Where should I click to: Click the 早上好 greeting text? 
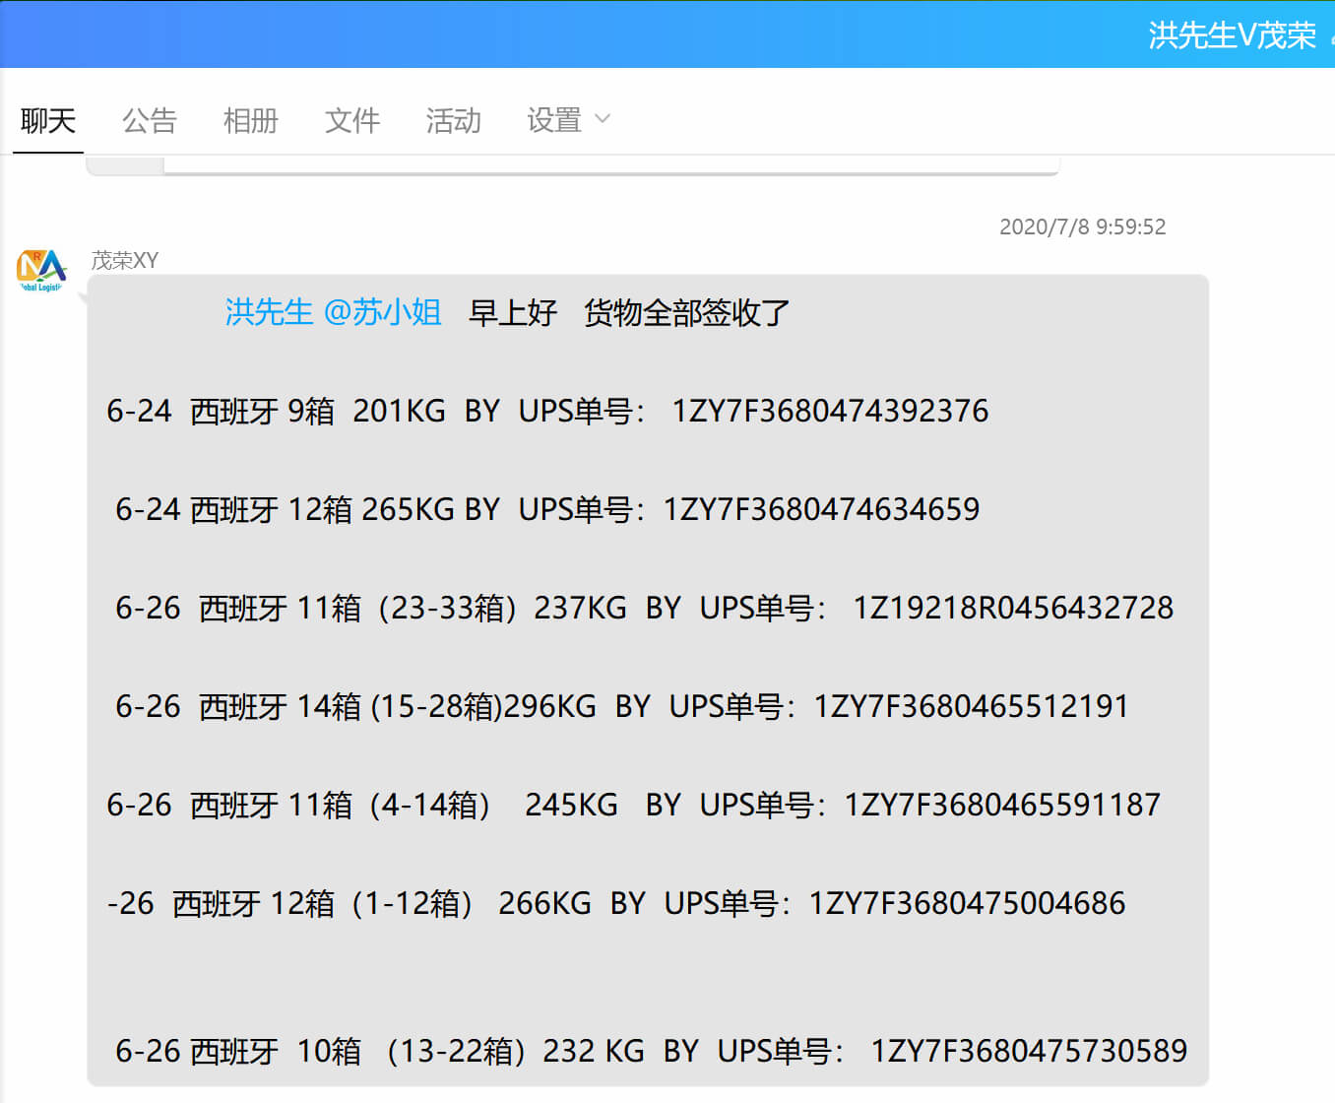513,312
